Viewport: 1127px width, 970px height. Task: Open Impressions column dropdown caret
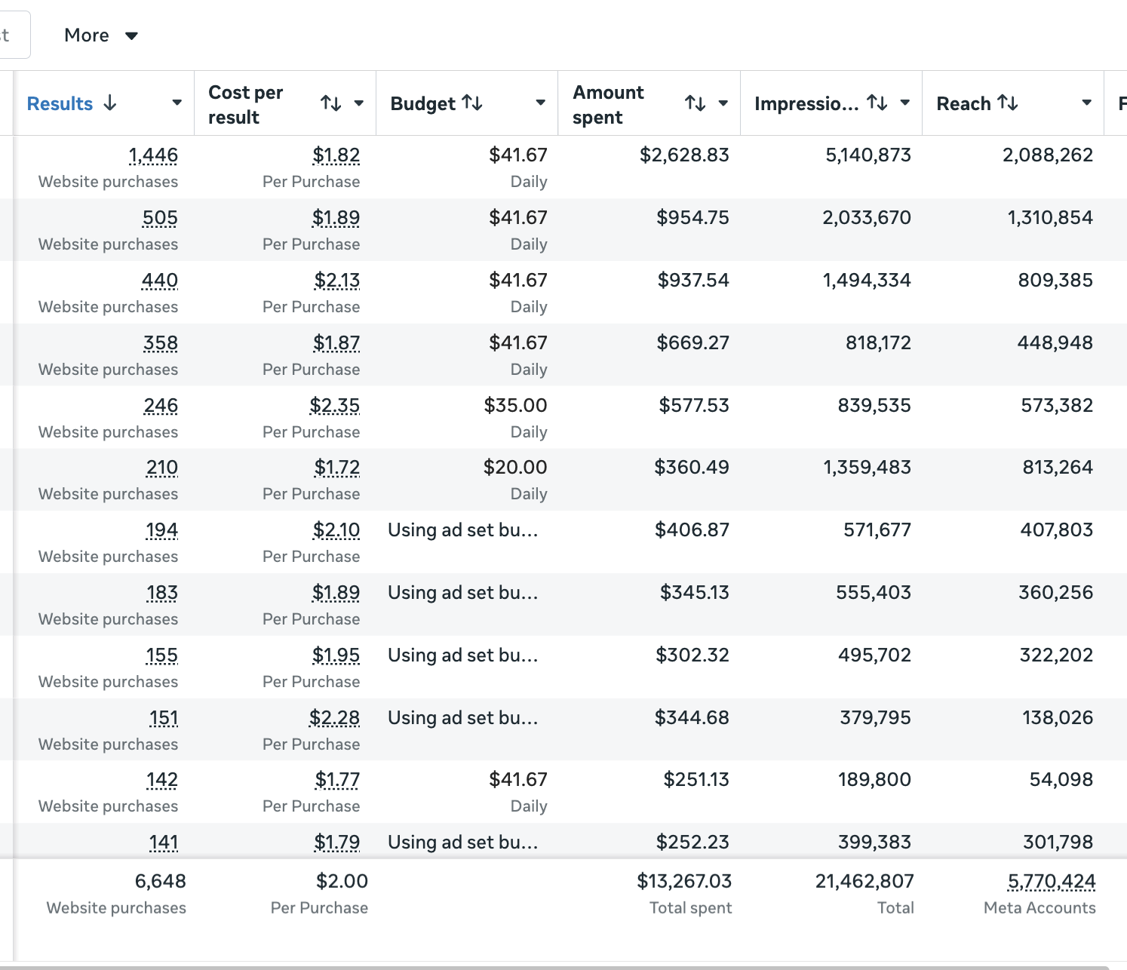point(905,103)
